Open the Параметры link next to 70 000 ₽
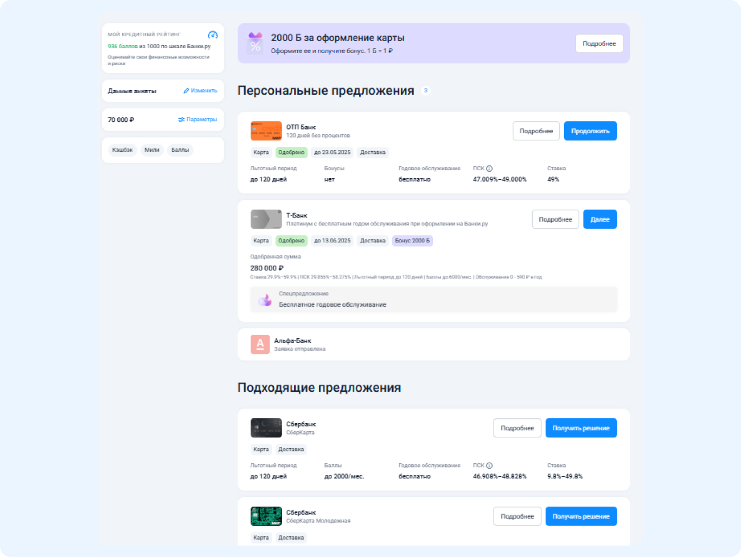The image size is (741, 557). [x=197, y=120]
